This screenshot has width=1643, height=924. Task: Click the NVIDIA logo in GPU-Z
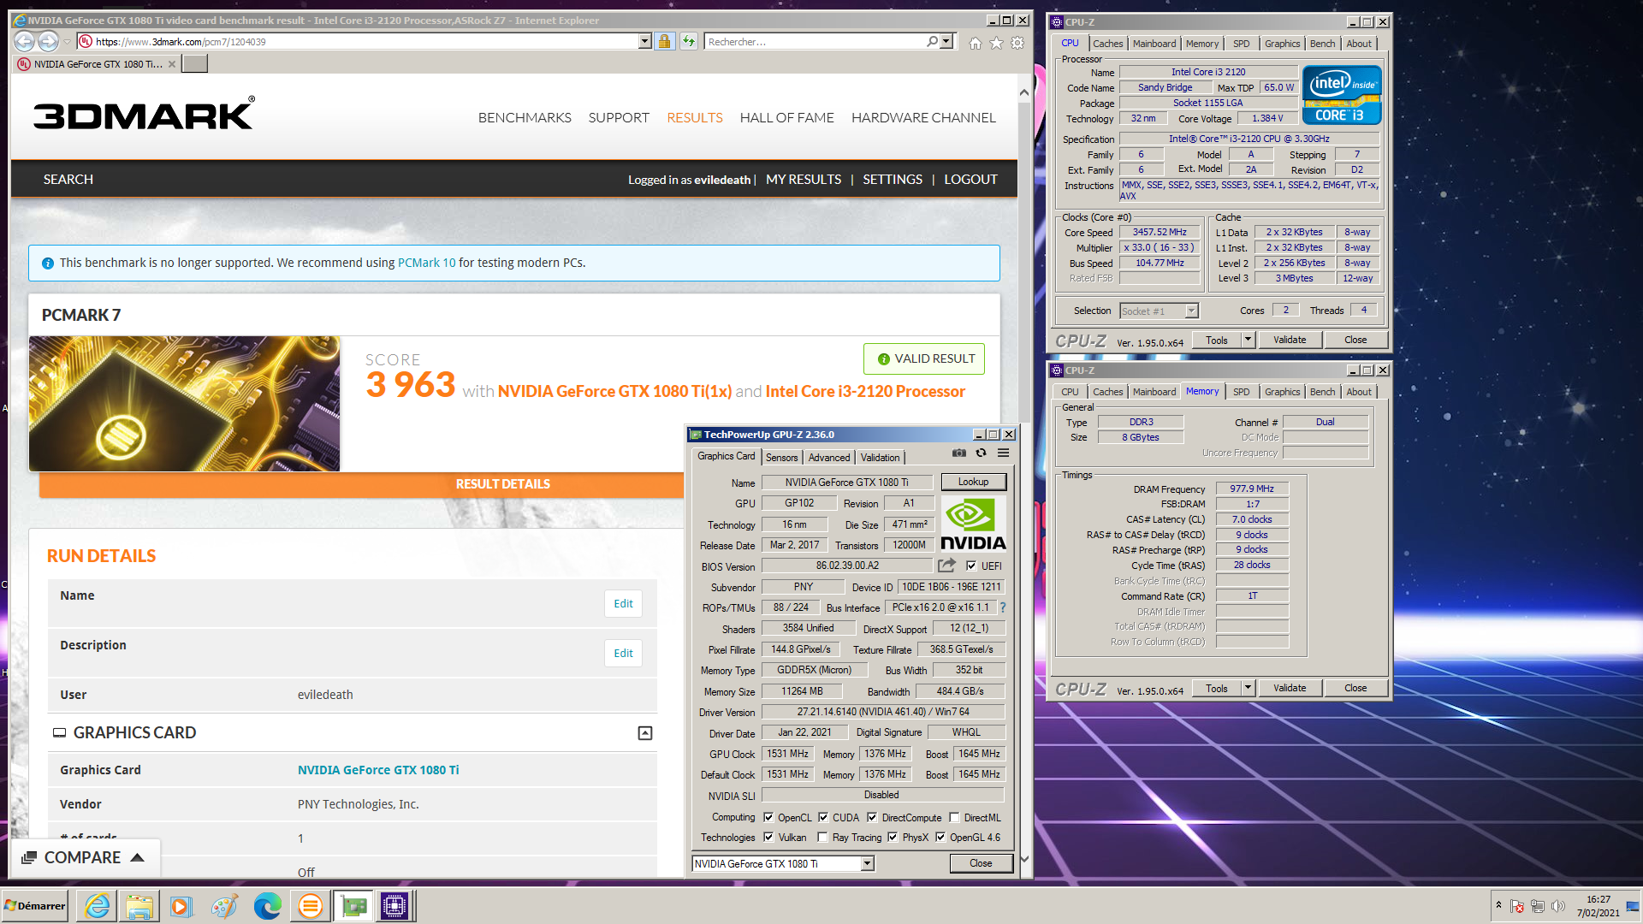pos(973,524)
